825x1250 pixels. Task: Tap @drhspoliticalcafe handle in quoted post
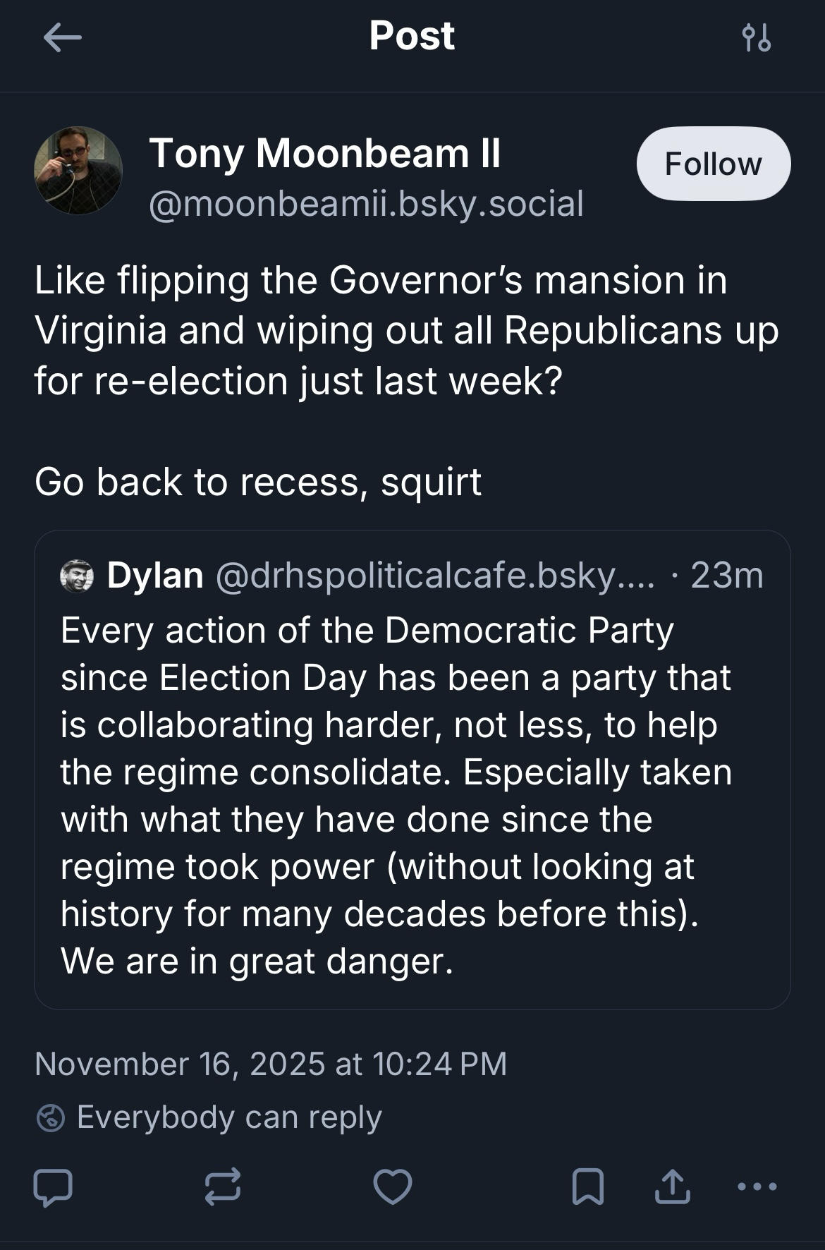(434, 576)
